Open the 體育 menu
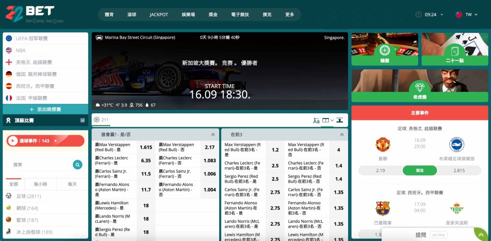The image size is (491, 241). coord(109,14)
